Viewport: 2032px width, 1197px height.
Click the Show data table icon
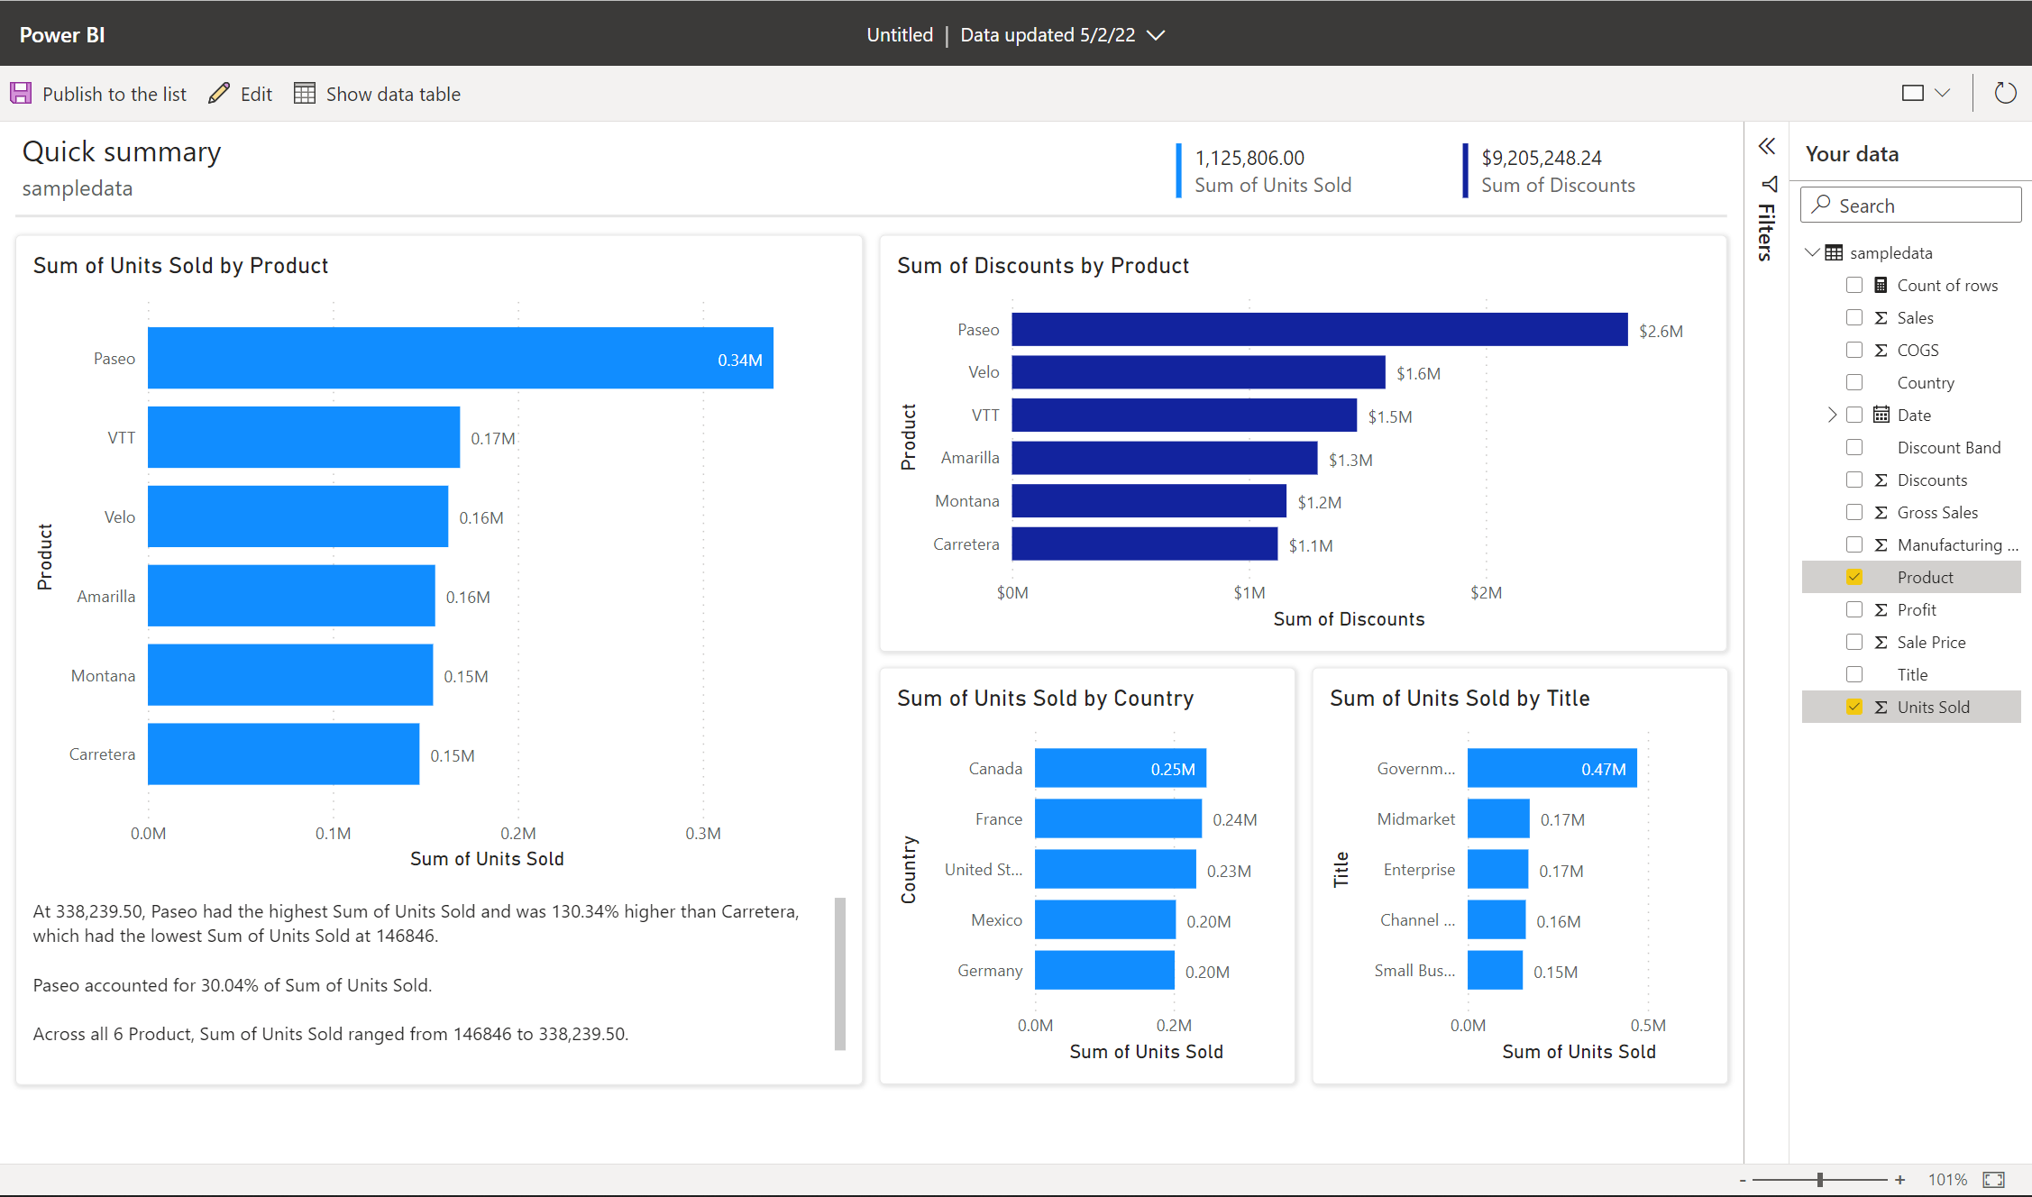click(304, 94)
